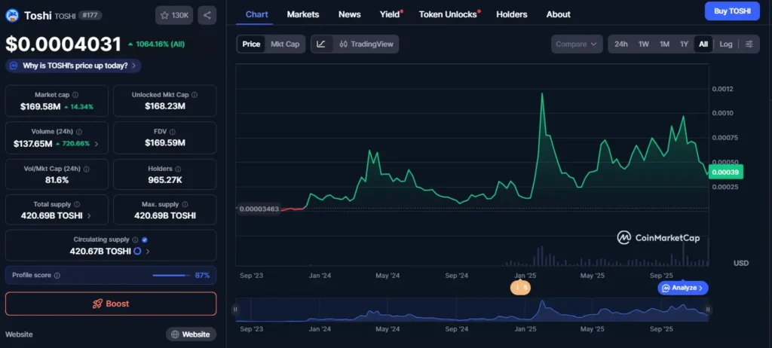Open TradingView candlestick chart view

coord(366,44)
